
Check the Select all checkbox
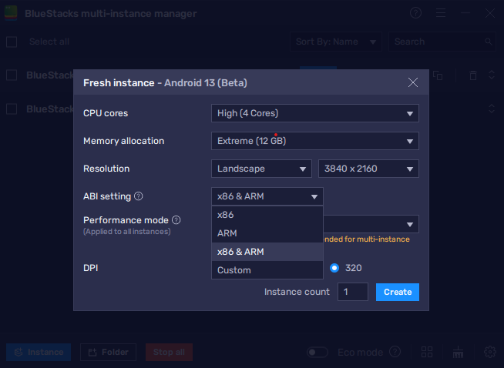coord(12,42)
